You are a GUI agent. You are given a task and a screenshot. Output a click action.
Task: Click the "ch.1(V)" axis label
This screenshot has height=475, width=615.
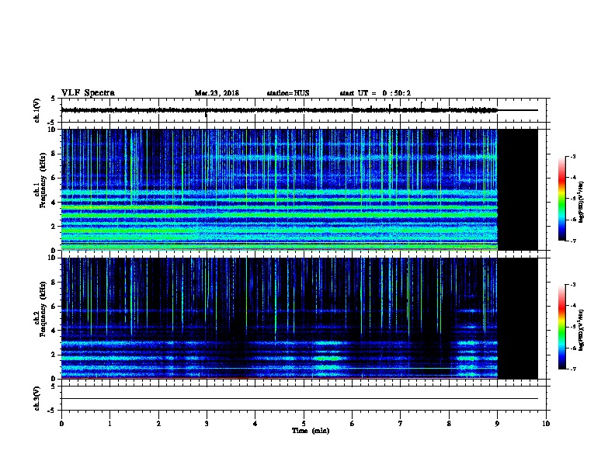coord(36,110)
